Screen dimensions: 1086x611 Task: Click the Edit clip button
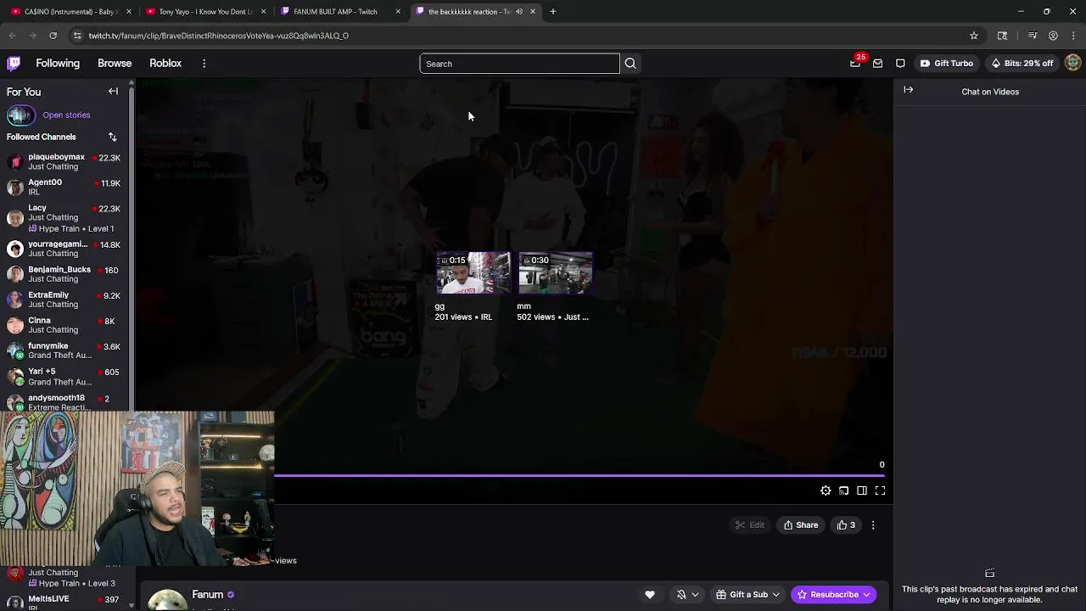point(749,524)
